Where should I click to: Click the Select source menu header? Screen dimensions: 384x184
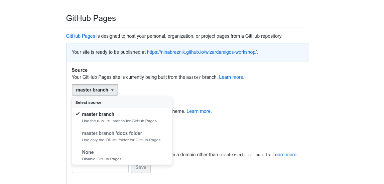point(122,103)
